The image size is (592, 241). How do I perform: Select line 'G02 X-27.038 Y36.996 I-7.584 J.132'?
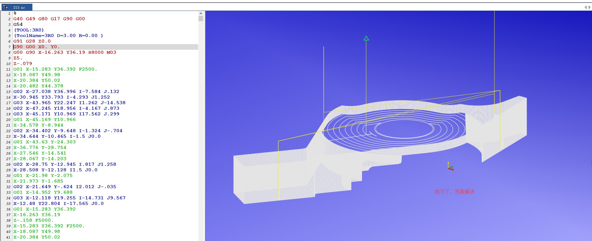pos(66,91)
